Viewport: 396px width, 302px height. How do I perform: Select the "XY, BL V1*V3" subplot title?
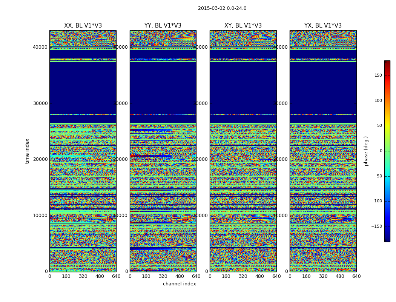243,26
